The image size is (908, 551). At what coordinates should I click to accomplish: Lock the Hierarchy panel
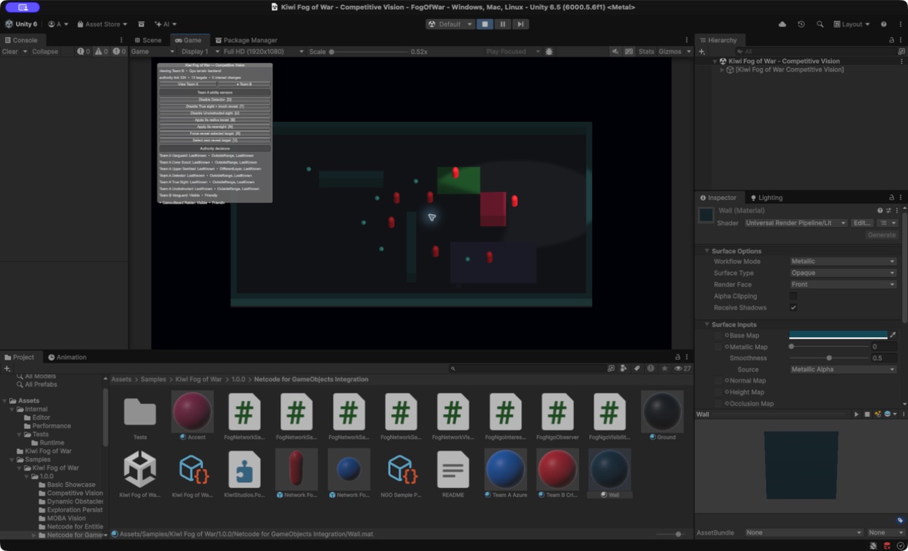[891, 40]
